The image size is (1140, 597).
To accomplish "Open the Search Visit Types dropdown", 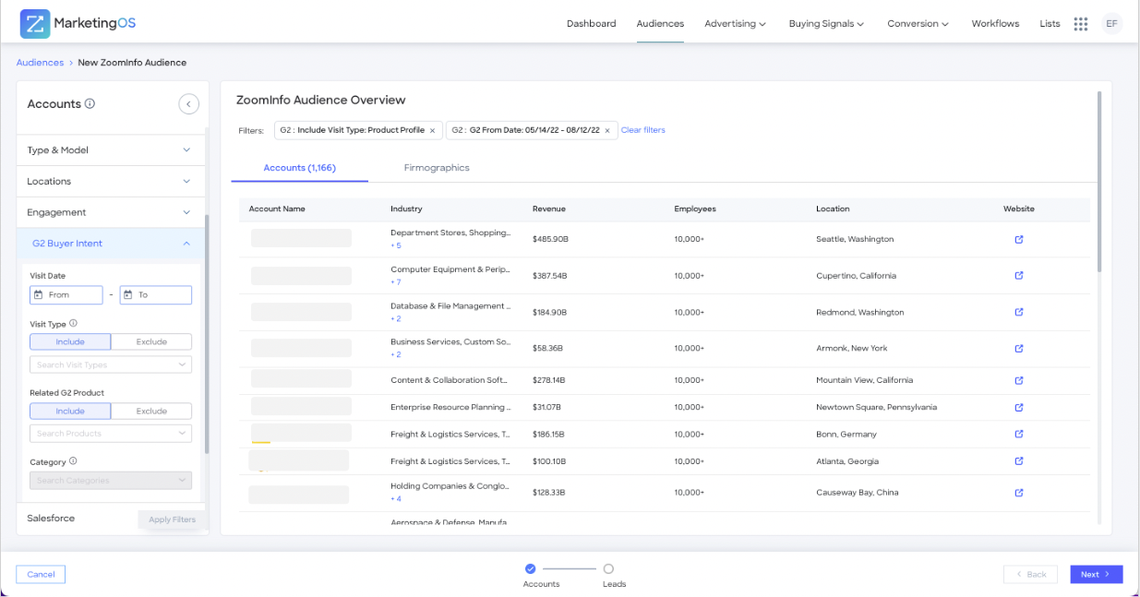I will point(111,364).
